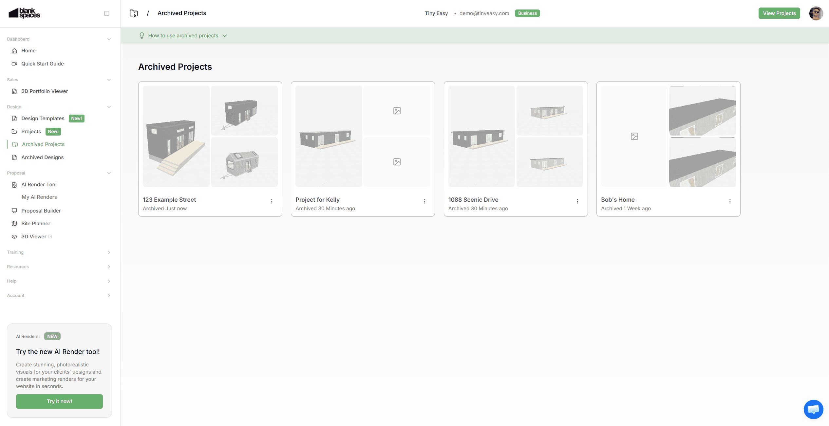Open Archived Designs in sidebar
The height and width of the screenshot is (426, 829).
(x=42, y=157)
